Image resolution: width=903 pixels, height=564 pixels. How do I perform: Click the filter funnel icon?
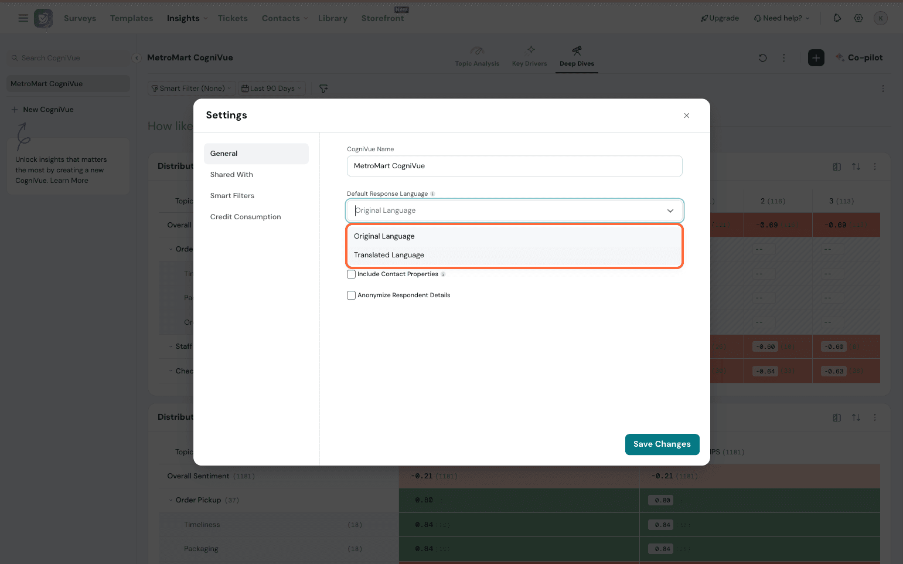pos(323,89)
